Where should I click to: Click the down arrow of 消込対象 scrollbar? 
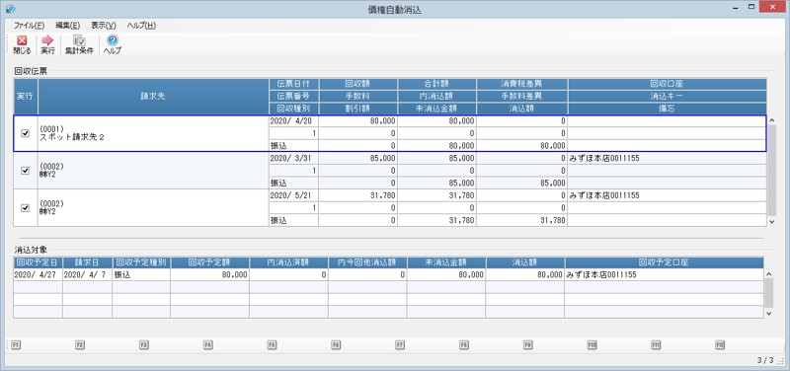[768, 313]
